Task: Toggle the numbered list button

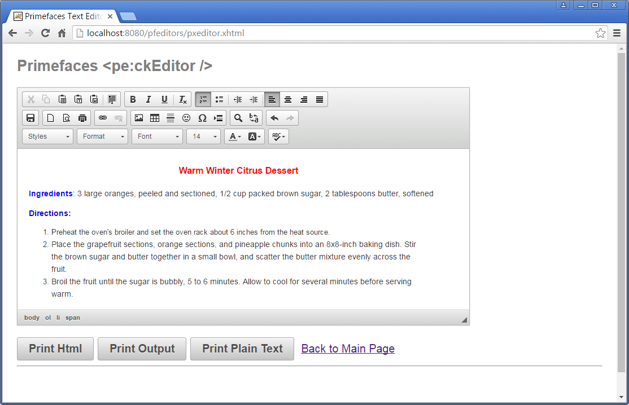Action: pyautogui.click(x=203, y=99)
